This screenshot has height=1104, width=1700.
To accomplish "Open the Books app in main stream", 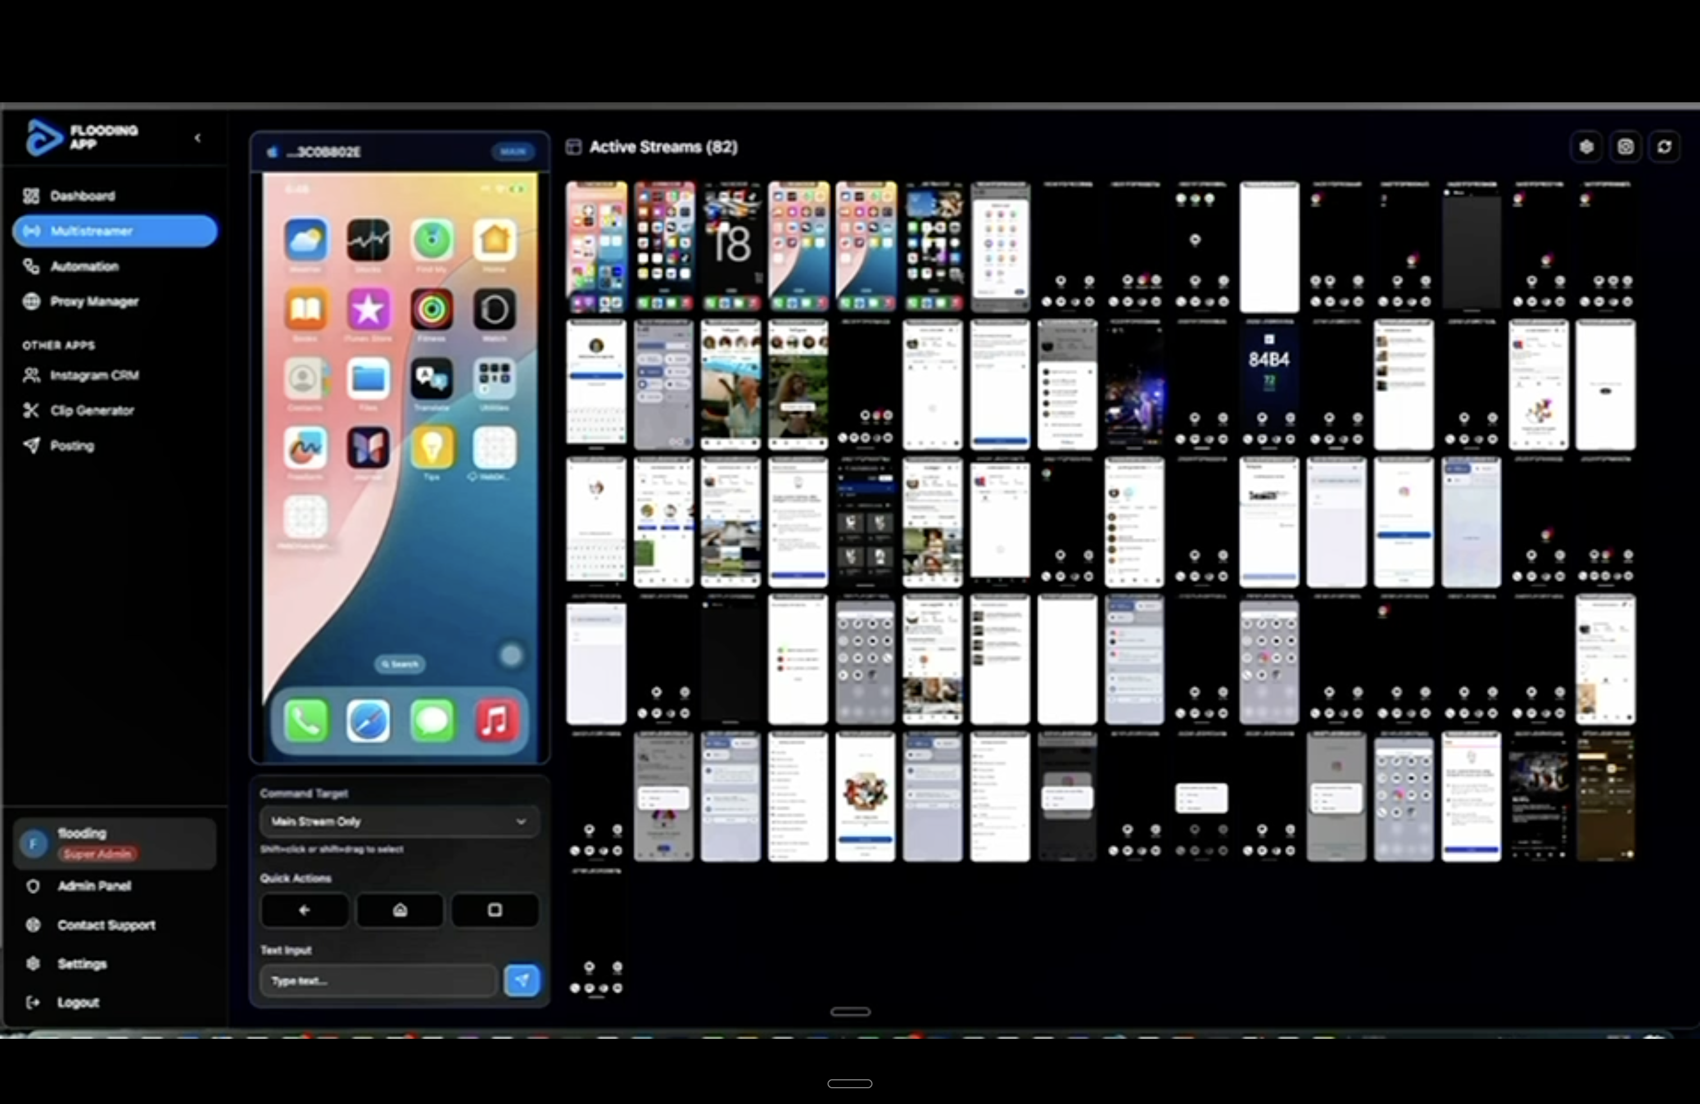I will point(306,309).
